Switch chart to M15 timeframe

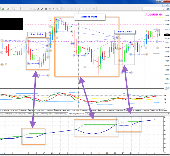coord(71,9)
